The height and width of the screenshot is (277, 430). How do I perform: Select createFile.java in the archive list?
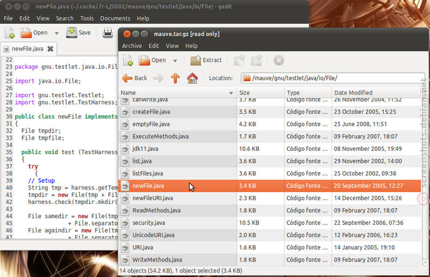coord(270,112)
